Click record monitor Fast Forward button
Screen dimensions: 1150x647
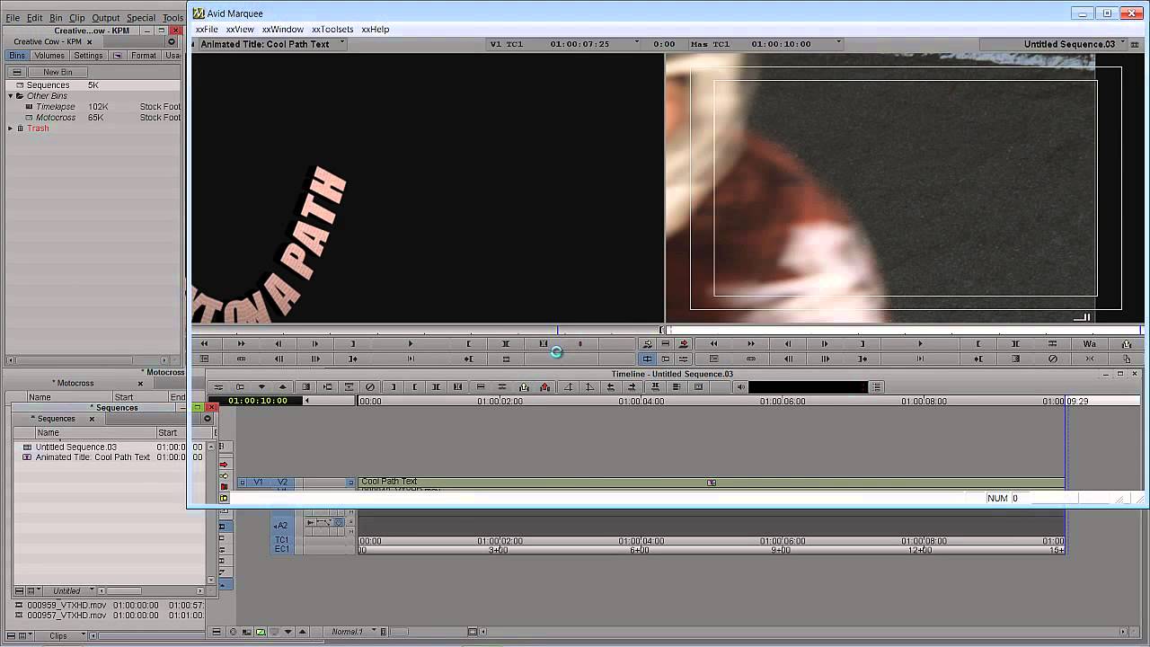coord(751,343)
